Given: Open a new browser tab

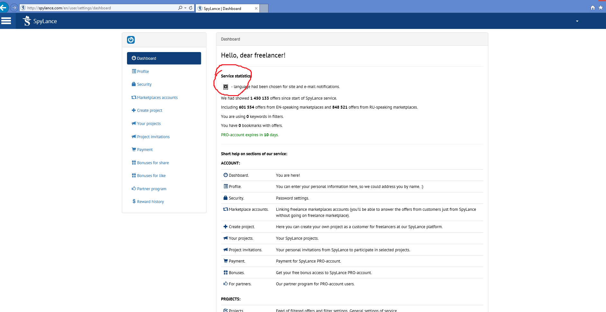Looking at the screenshot, I should 264,9.
